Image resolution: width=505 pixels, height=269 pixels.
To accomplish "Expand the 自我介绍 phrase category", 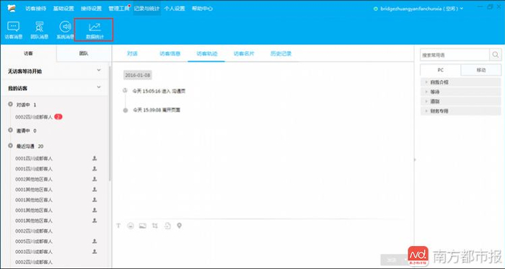I will [x=460, y=82].
